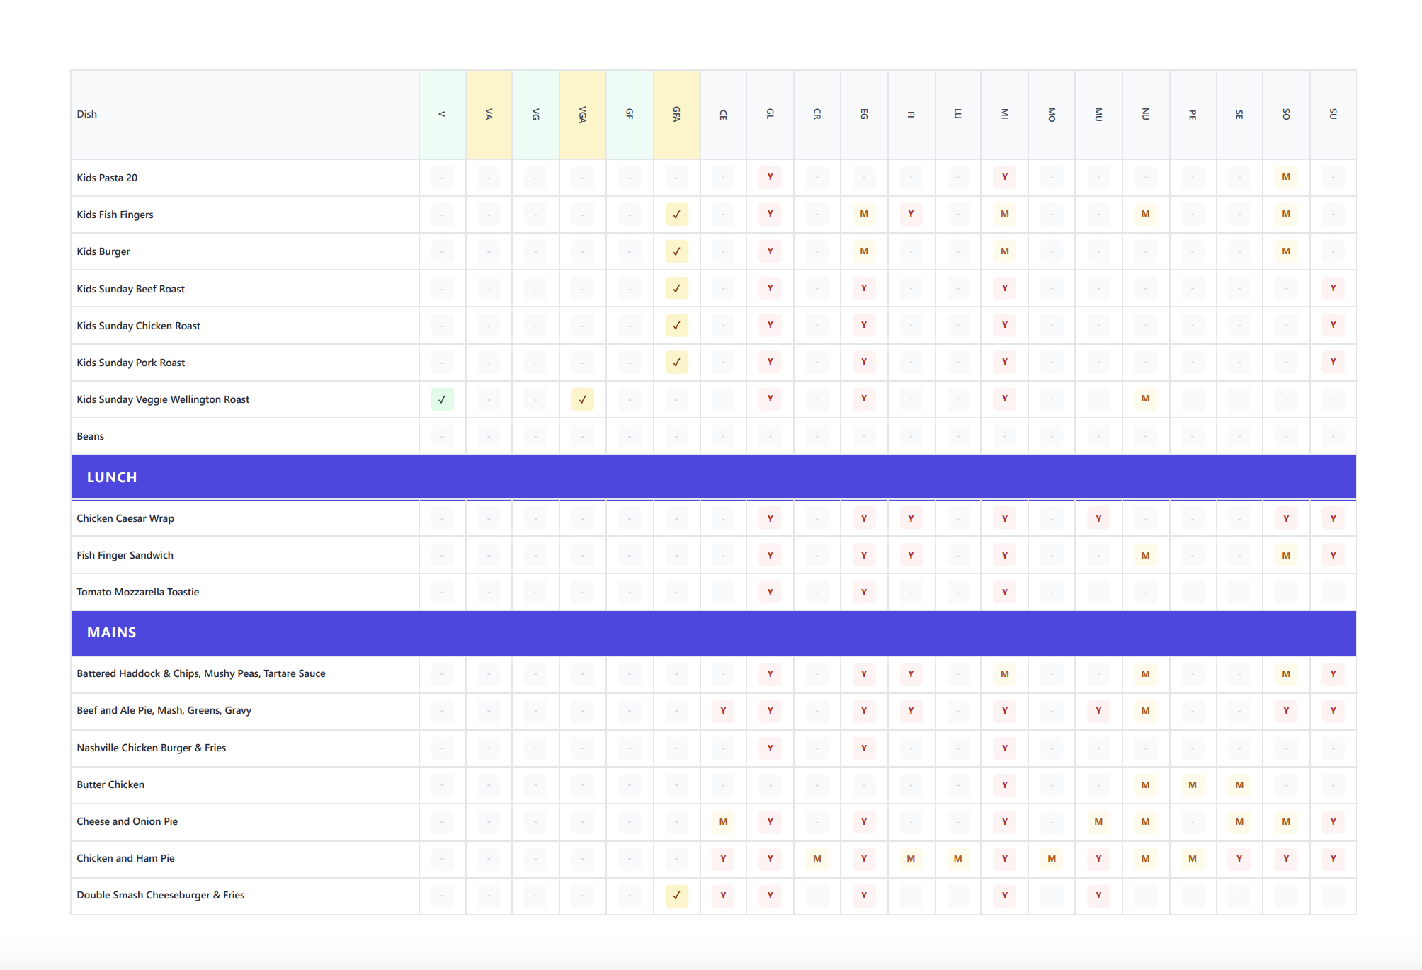Viewport: 1422px width, 970px height.
Task: Click the Dish column header
Action: 87,113
